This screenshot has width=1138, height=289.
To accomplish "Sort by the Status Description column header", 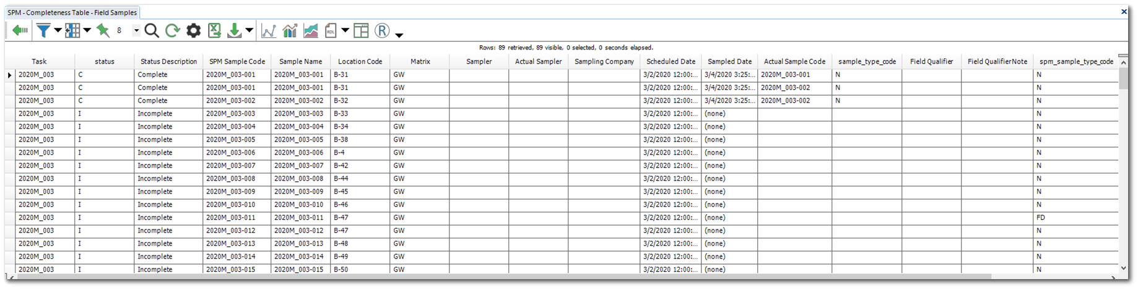I will [168, 61].
